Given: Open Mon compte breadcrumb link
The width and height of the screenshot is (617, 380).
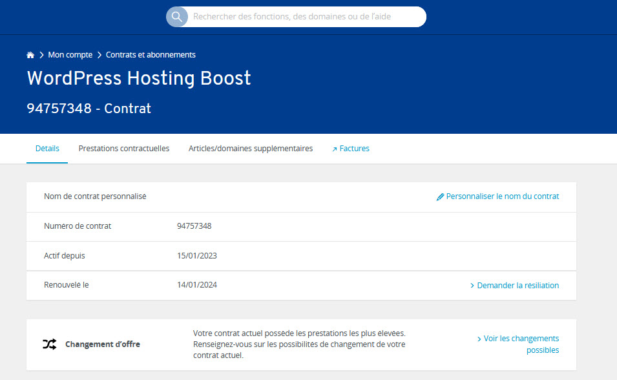Looking at the screenshot, I should click(x=70, y=55).
